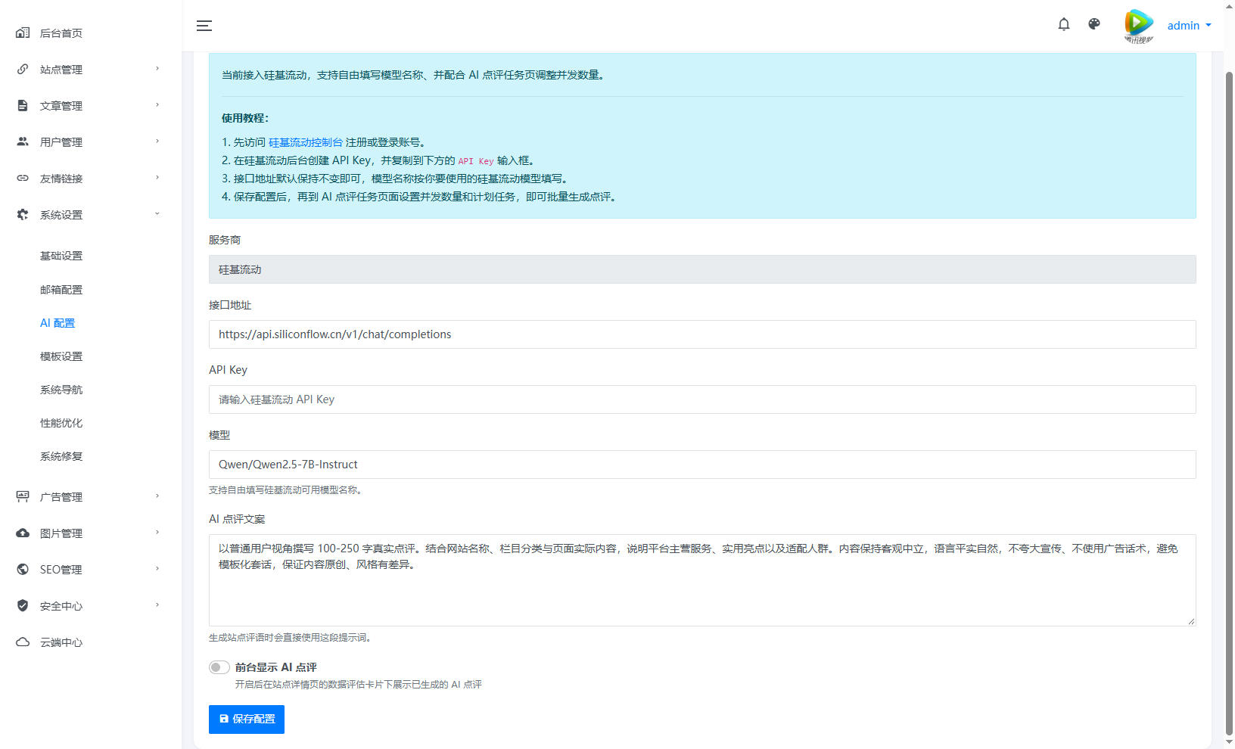Viewport: 1235px width, 749px height.
Task: Open the theme palette icon
Action: coord(1094,24)
